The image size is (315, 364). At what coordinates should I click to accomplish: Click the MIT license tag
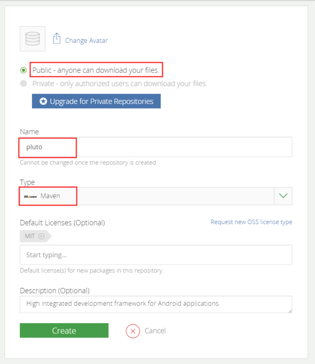30,236
